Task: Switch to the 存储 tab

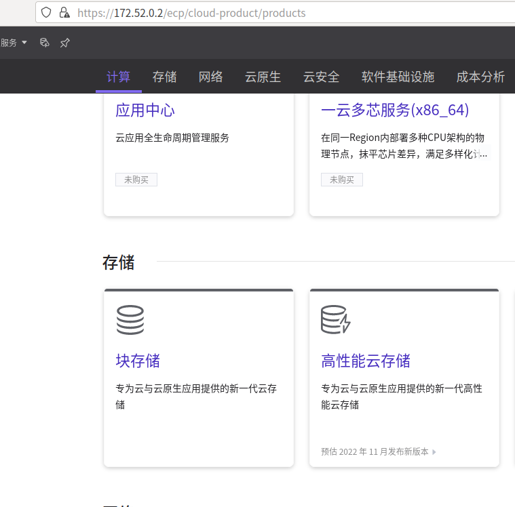Action: pyautogui.click(x=165, y=77)
